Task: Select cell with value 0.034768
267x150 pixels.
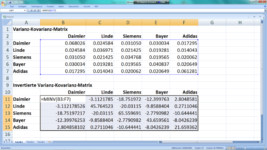Action: point(128,57)
